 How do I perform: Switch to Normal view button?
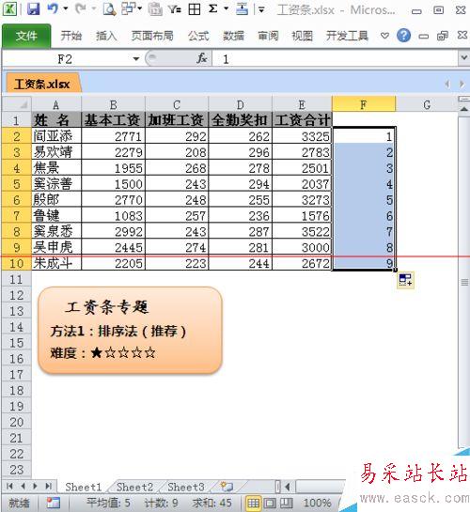254,504
